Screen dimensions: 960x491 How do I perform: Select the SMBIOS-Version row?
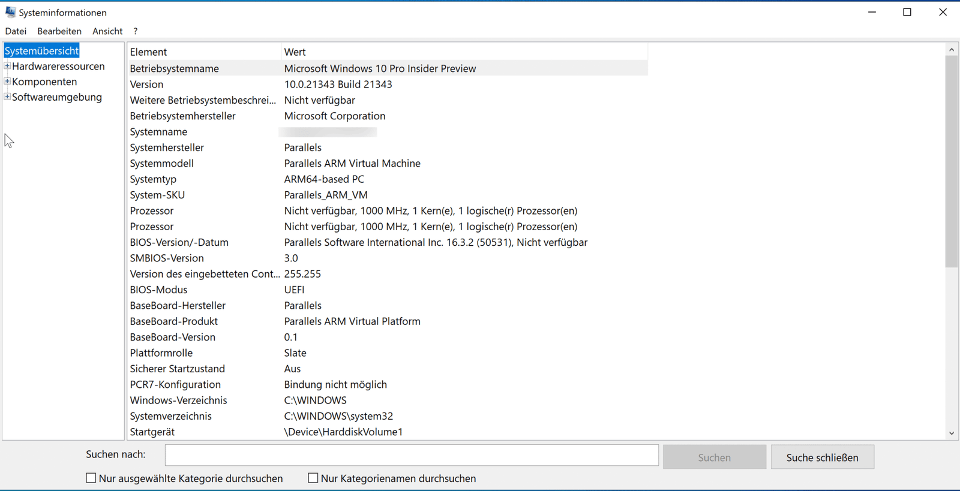coord(388,258)
